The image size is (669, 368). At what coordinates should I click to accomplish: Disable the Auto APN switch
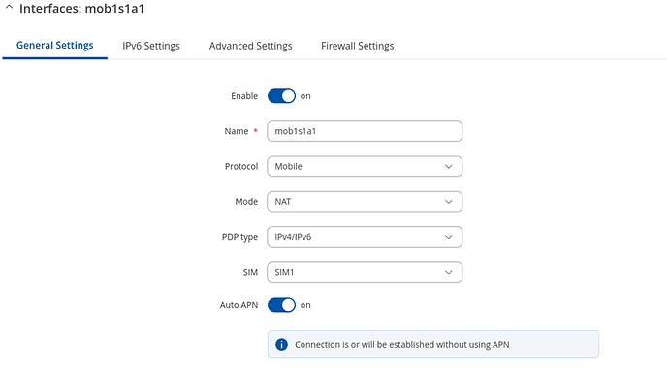click(x=281, y=305)
